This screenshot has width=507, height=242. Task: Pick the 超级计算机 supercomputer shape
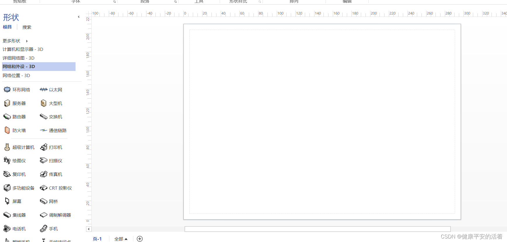(19, 147)
